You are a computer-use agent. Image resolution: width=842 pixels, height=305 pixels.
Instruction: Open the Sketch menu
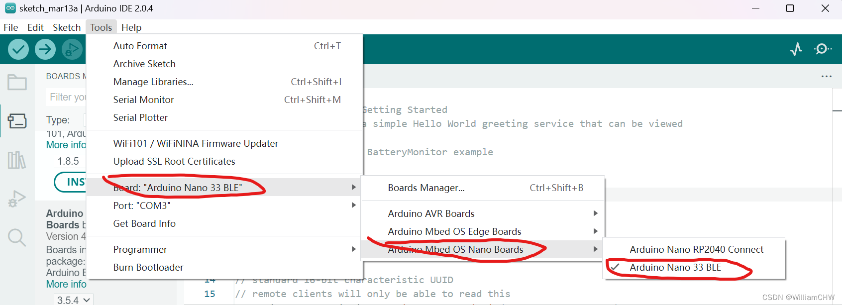tap(67, 27)
